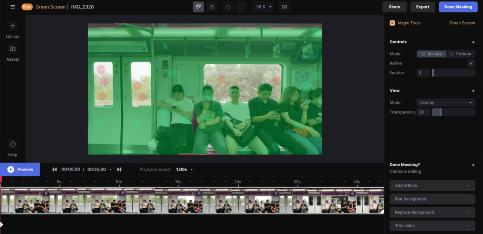Switch mask mode to Exclude
Screen dimensions: 483x234
[460, 54]
